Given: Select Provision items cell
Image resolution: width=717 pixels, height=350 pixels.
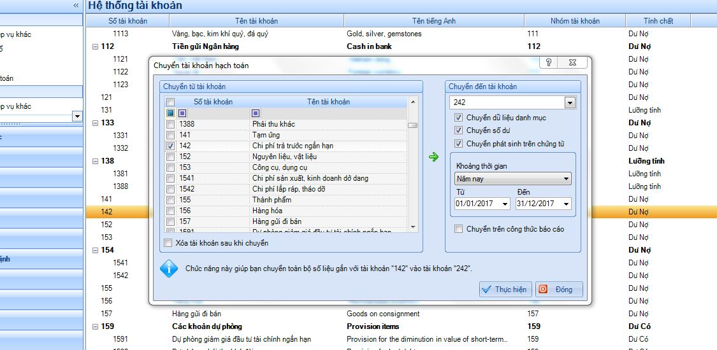Looking at the screenshot, I should point(373,326).
